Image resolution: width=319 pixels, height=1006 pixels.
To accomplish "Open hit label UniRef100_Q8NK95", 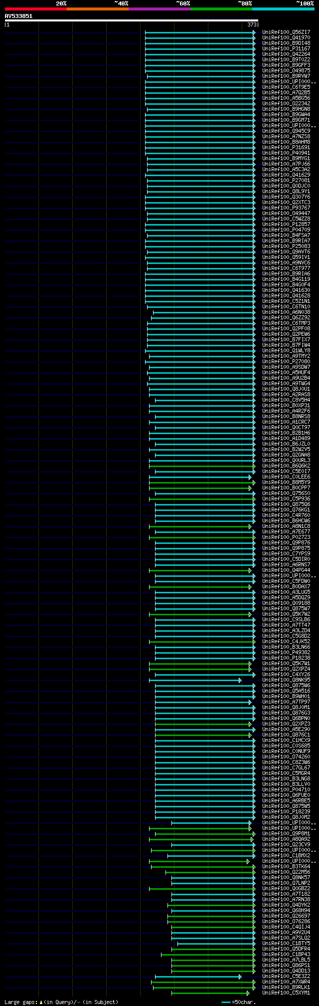I will pyautogui.click(x=286, y=680).
